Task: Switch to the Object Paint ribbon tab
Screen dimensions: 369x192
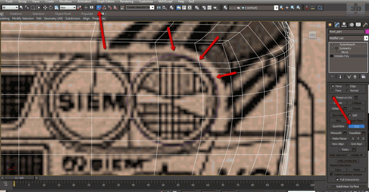Action: coord(63,14)
